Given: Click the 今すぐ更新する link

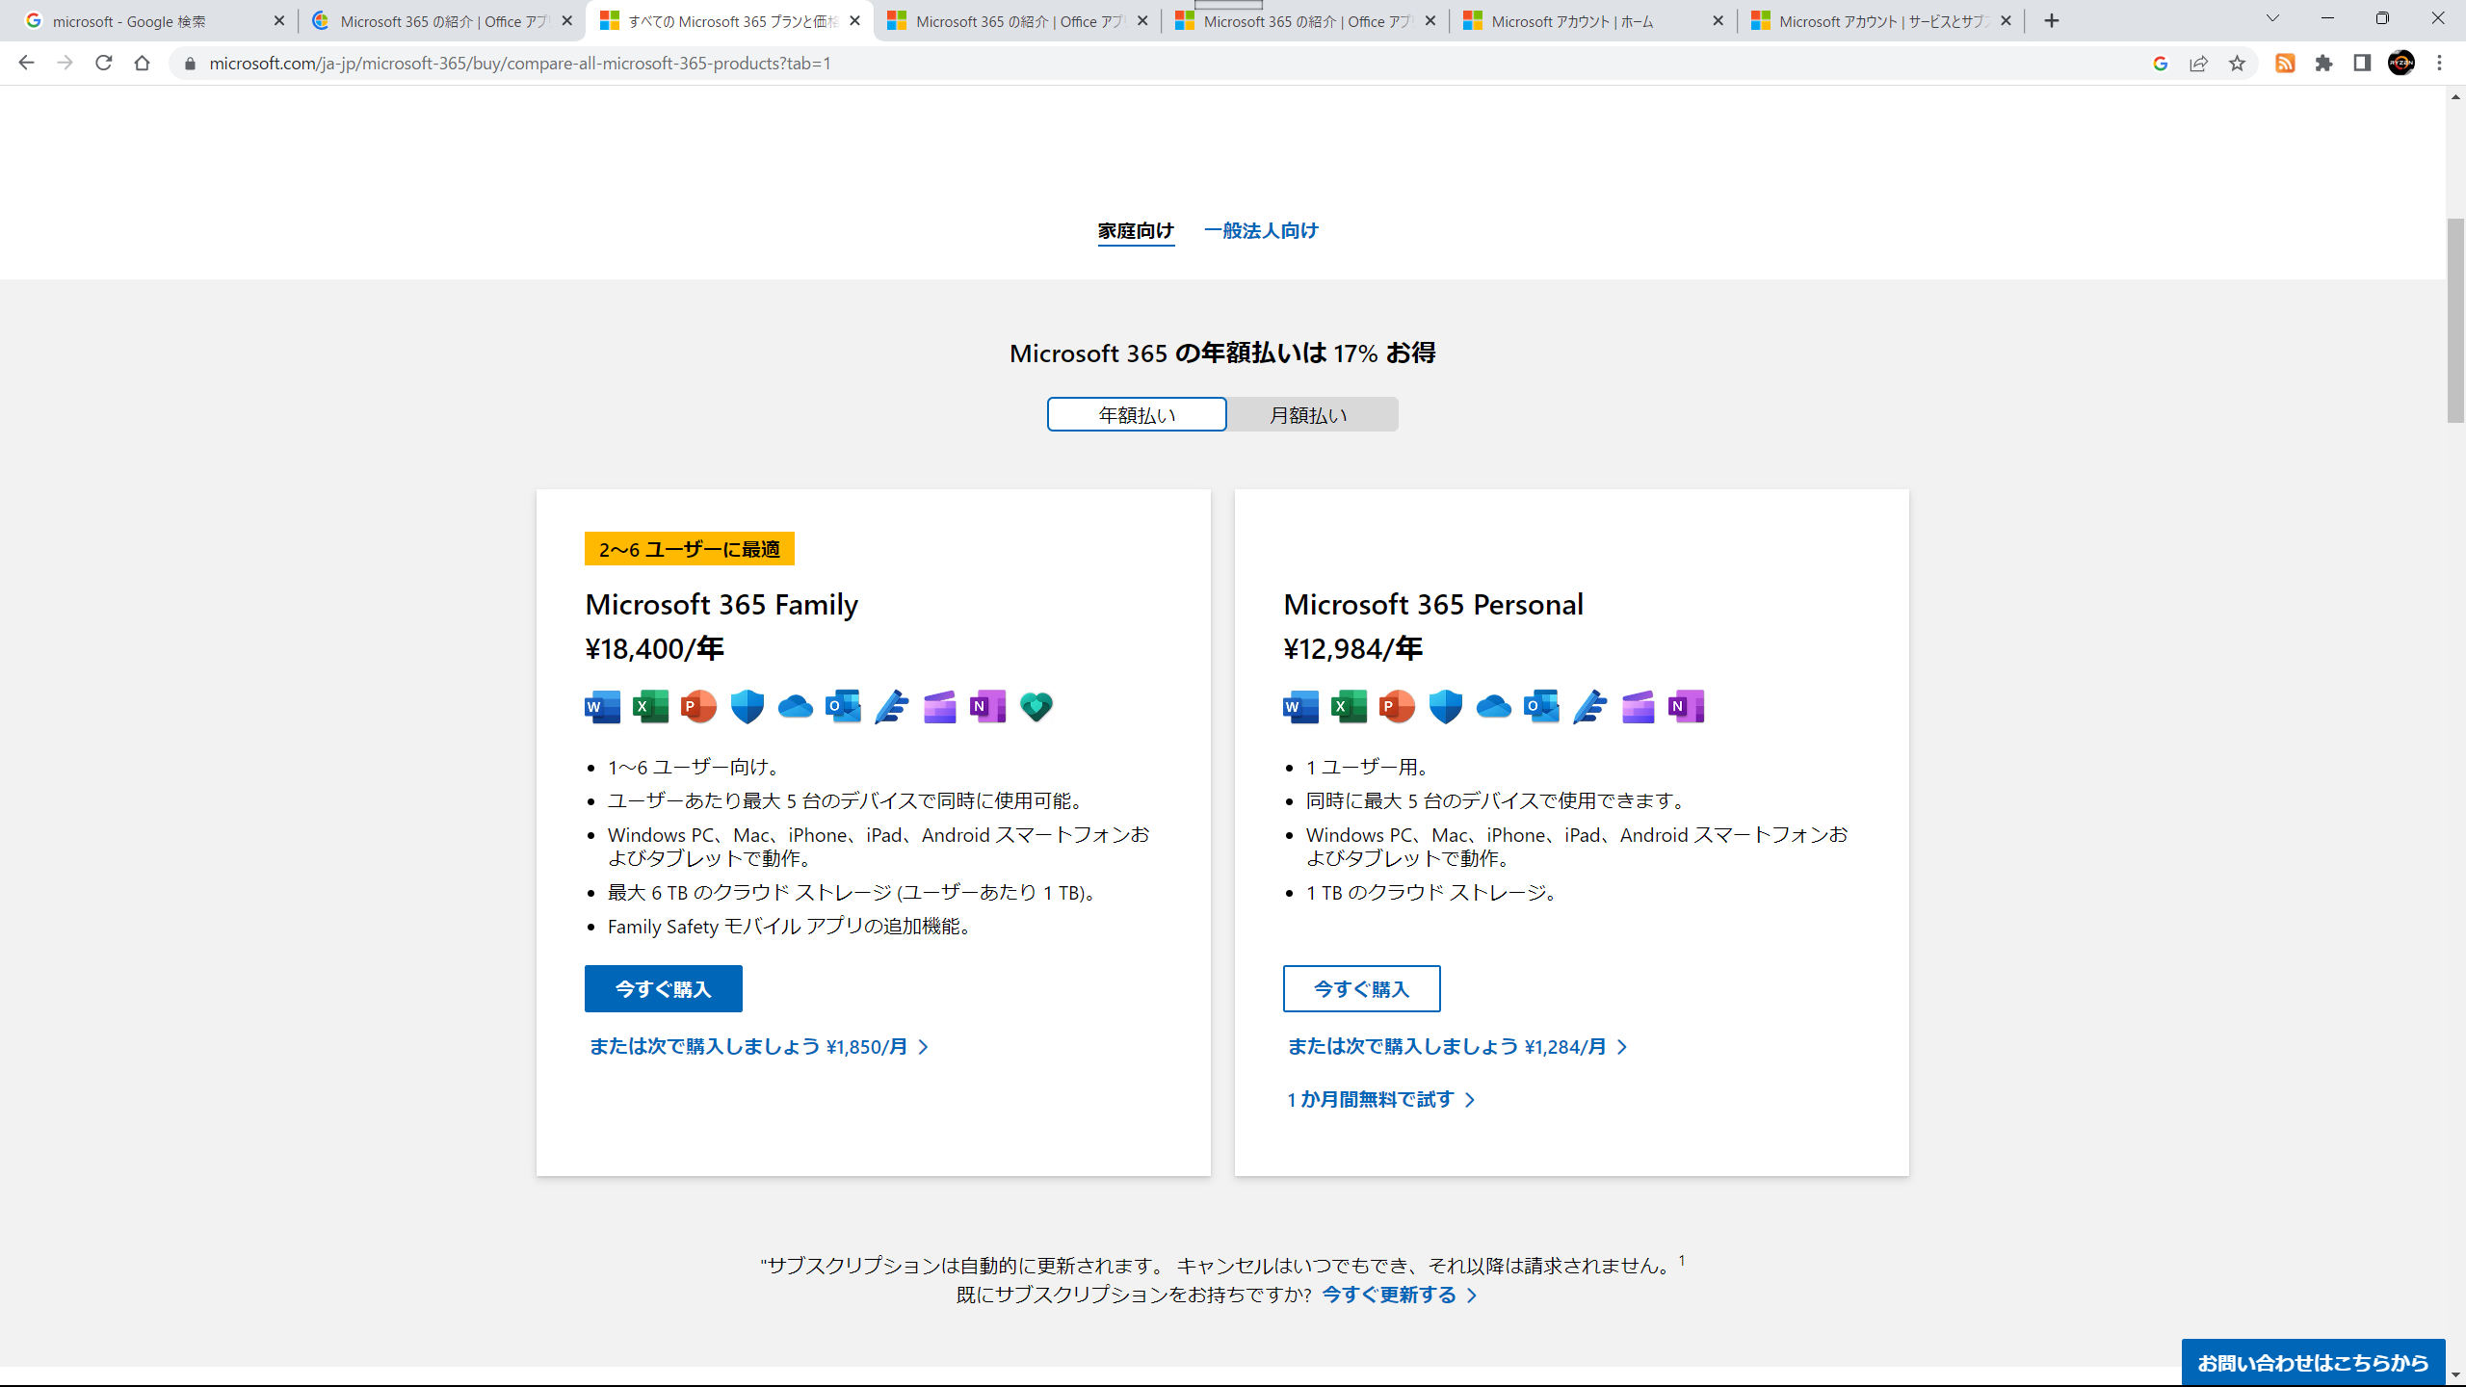Looking at the screenshot, I should point(1399,1295).
